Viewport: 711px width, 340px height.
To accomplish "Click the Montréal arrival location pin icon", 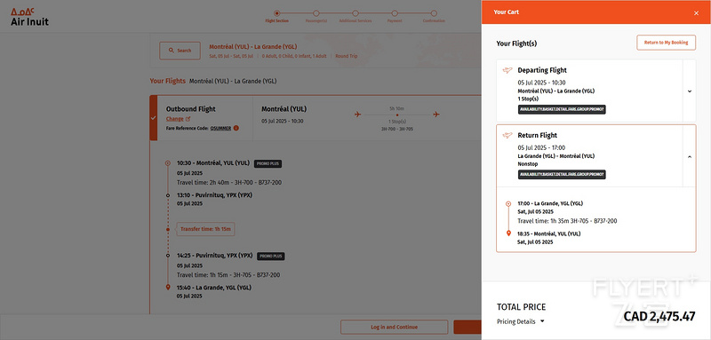I will [x=508, y=233].
